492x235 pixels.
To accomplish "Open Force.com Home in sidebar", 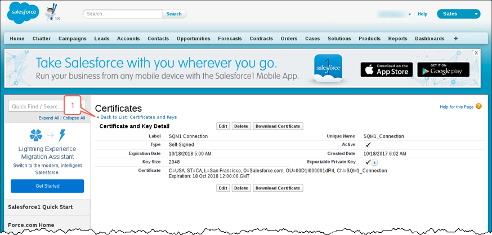I will (31, 225).
